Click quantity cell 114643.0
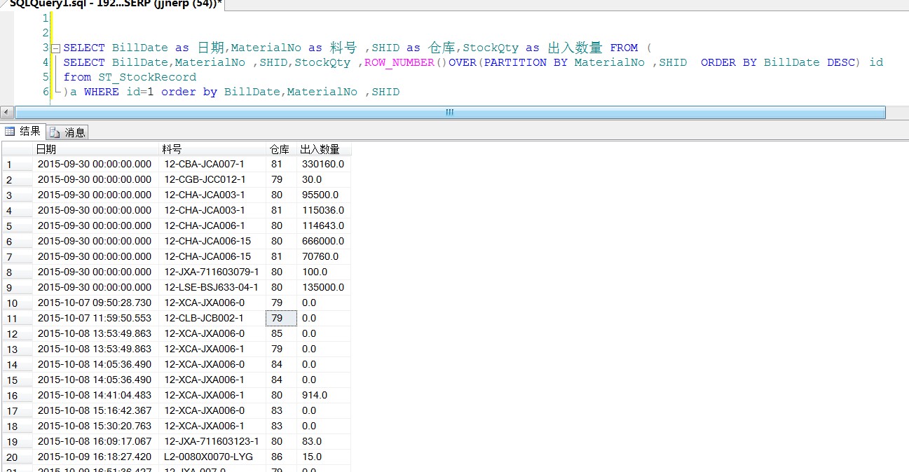The image size is (909, 472). [324, 225]
